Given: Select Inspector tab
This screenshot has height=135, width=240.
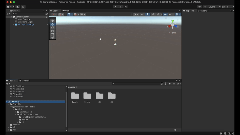Looking at the screenshot, I should pos(189,11).
